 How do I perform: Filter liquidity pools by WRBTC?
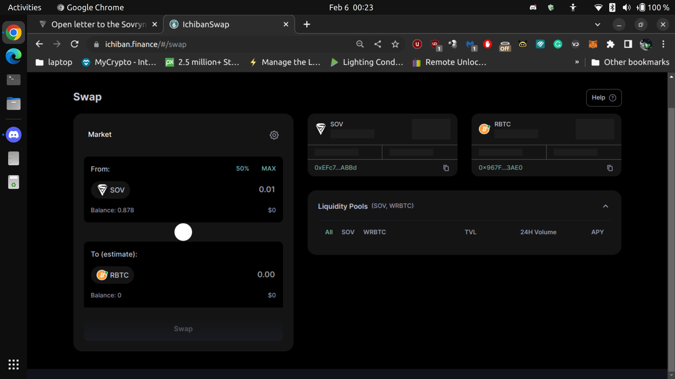(374, 232)
